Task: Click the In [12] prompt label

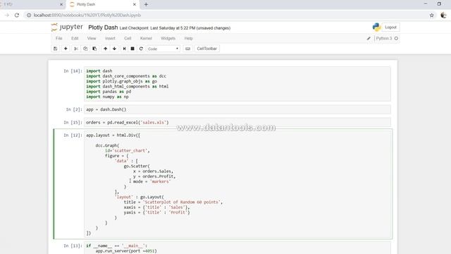Action: coord(73,135)
